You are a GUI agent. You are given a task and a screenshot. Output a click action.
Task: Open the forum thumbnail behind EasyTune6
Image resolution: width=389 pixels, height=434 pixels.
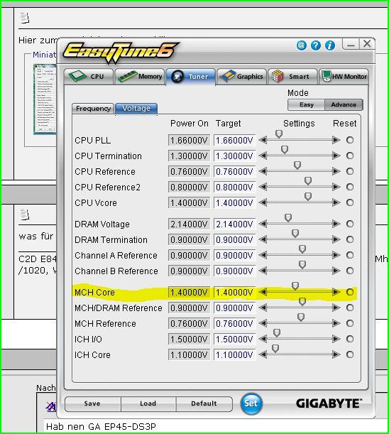point(45,99)
